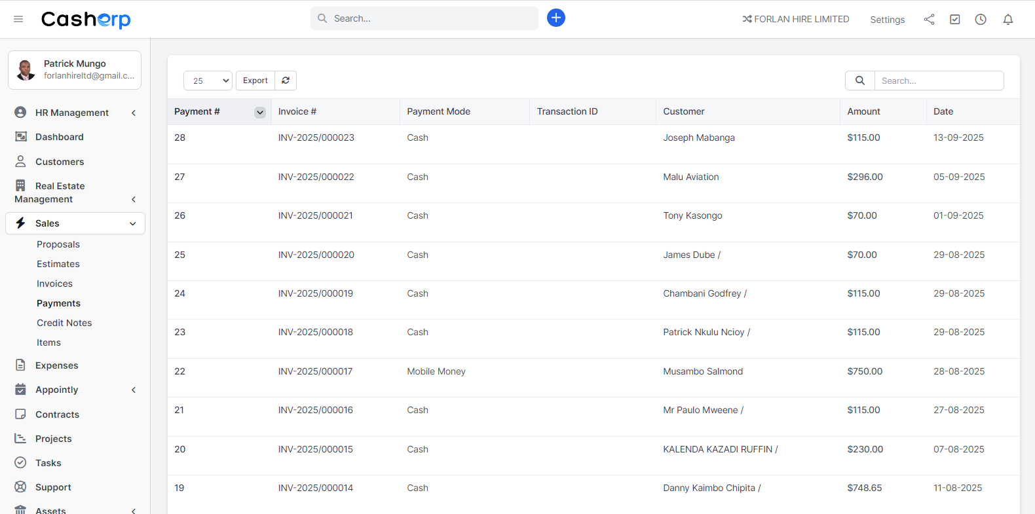Click into the table Search field
The height and width of the screenshot is (514, 1035).
(x=938, y=81)
